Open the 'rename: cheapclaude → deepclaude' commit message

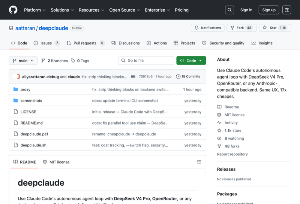(x=124, y=134)
